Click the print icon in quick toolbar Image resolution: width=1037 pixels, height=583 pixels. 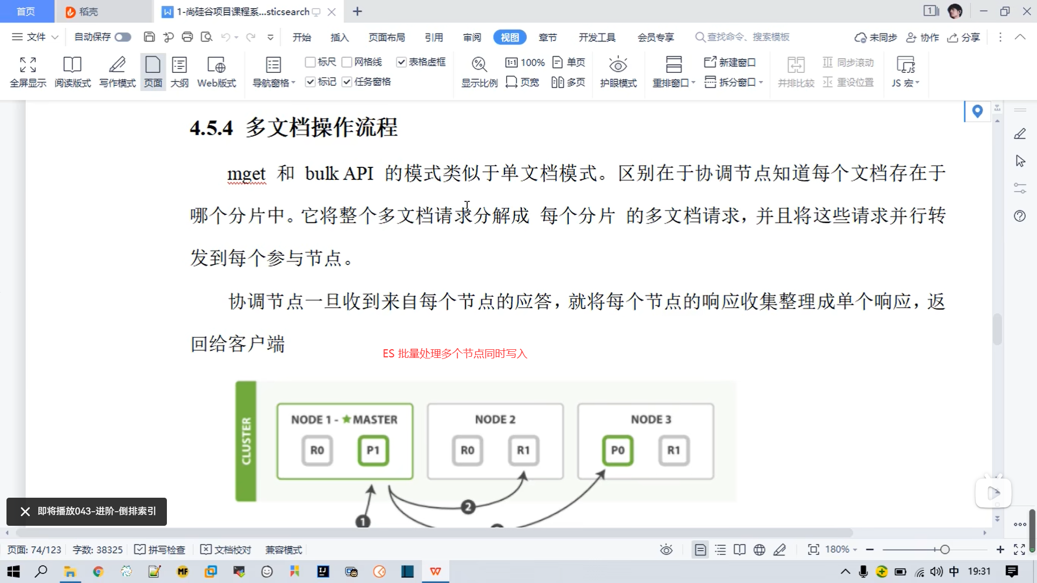click(187, 37)
